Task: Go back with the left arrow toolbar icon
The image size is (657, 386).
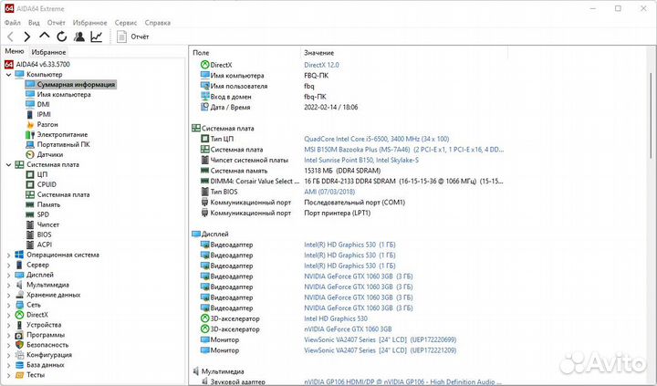Action: point(11,37)
